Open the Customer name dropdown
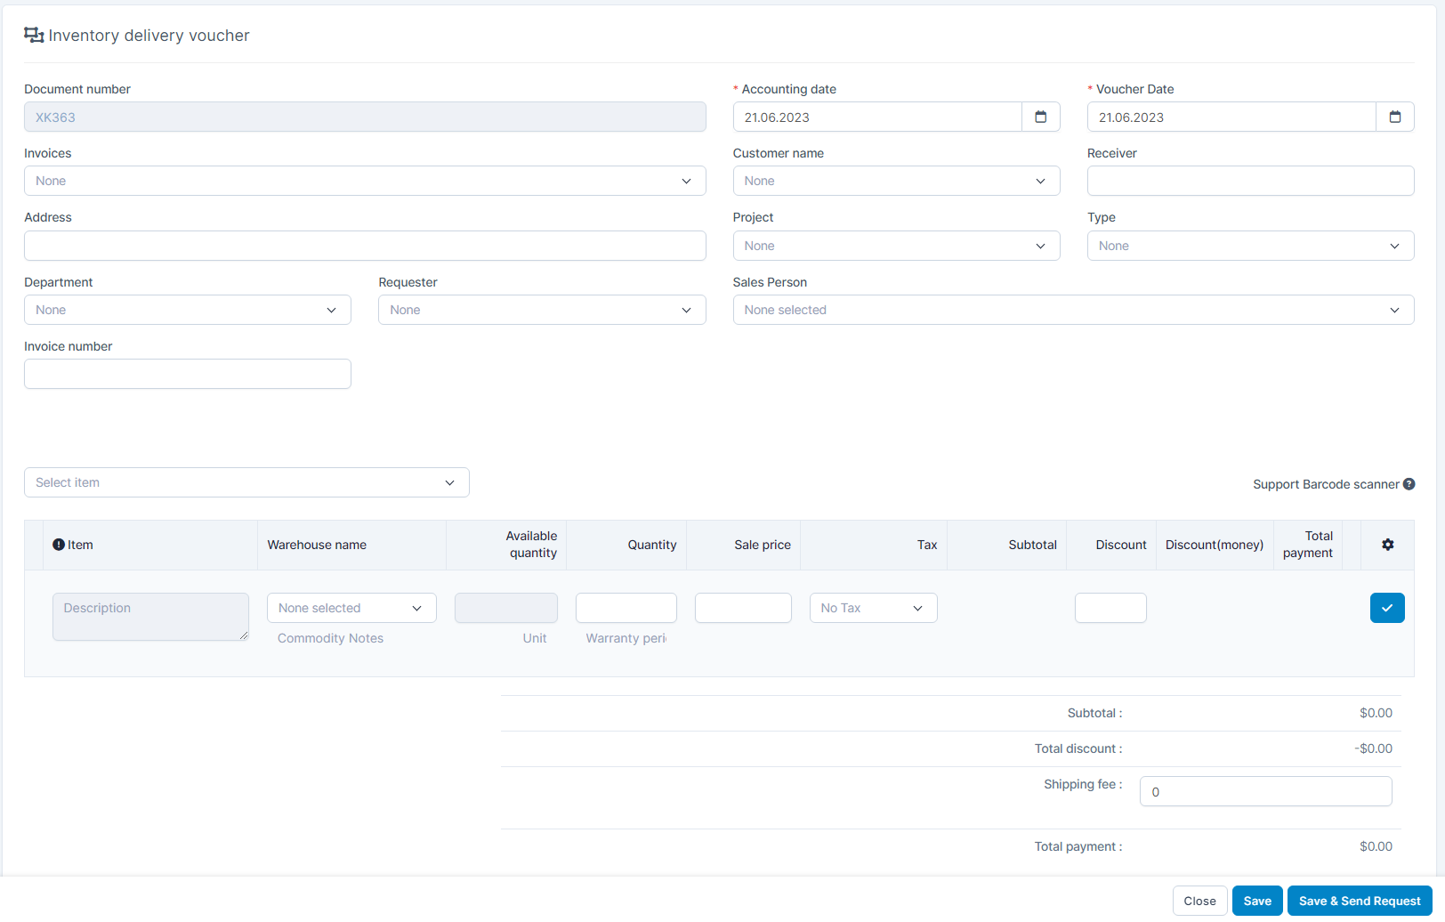The width and height of the screenshot is (1445, 922). pyautogui.click(x=895, y=182)
